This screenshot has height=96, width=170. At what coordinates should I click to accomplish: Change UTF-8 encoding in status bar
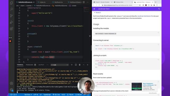click(36, 95)
